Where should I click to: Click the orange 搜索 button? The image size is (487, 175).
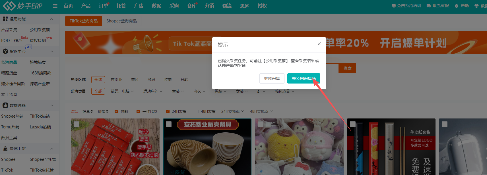point(347,68)
